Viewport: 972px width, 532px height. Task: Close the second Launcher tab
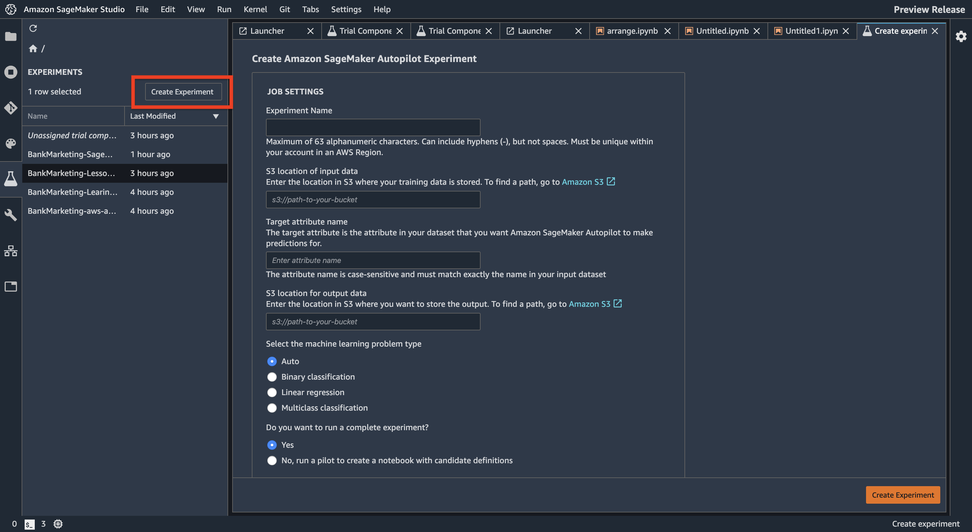pos(578,31)
